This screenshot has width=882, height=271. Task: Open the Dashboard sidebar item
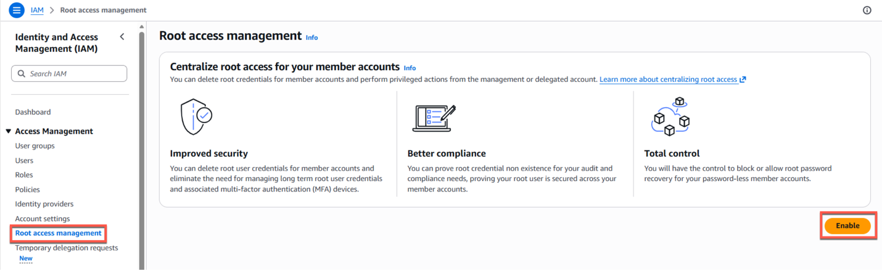[x=33, y=112]
